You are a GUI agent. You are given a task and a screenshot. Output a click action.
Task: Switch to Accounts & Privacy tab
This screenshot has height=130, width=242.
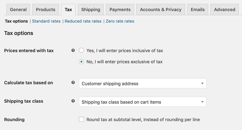[161, 10]
